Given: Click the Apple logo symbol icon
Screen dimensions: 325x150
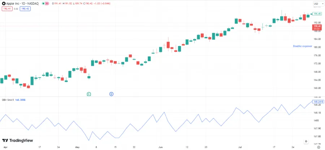Looking at the screenshot, I should point(4,4).
